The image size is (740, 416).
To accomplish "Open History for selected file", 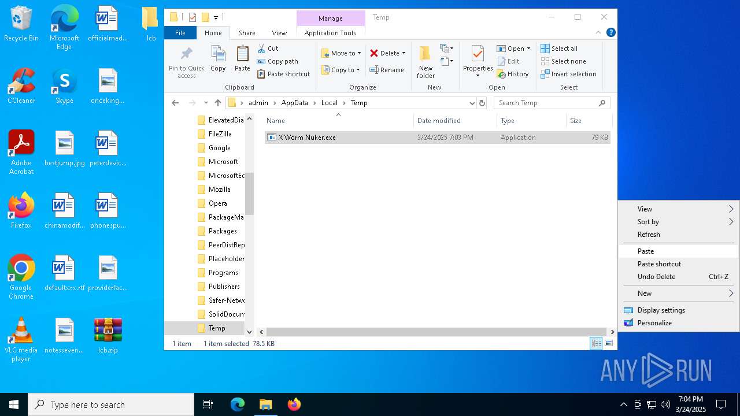I will (x=513, y=74).
